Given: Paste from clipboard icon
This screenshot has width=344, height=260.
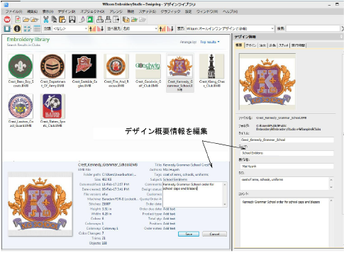Looking at the screenshot, I should coord(62,20).
